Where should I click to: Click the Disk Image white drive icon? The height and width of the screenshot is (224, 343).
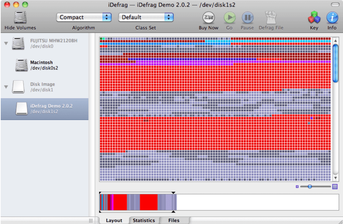tap(18, 87)
